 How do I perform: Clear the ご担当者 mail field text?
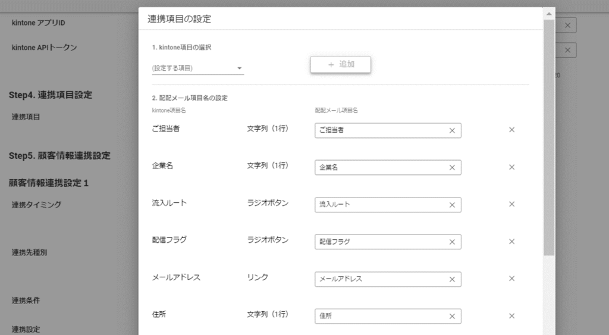(x=451, y=130)
